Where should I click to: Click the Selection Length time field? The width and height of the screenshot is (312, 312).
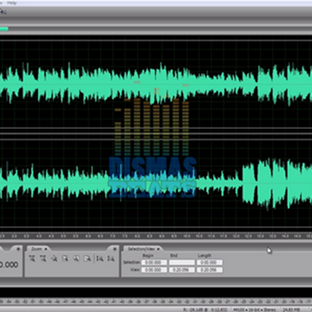209,262
